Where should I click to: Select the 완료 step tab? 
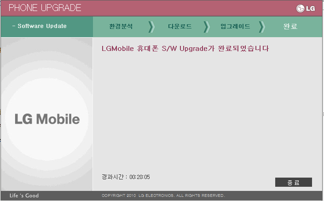[290, 26]
